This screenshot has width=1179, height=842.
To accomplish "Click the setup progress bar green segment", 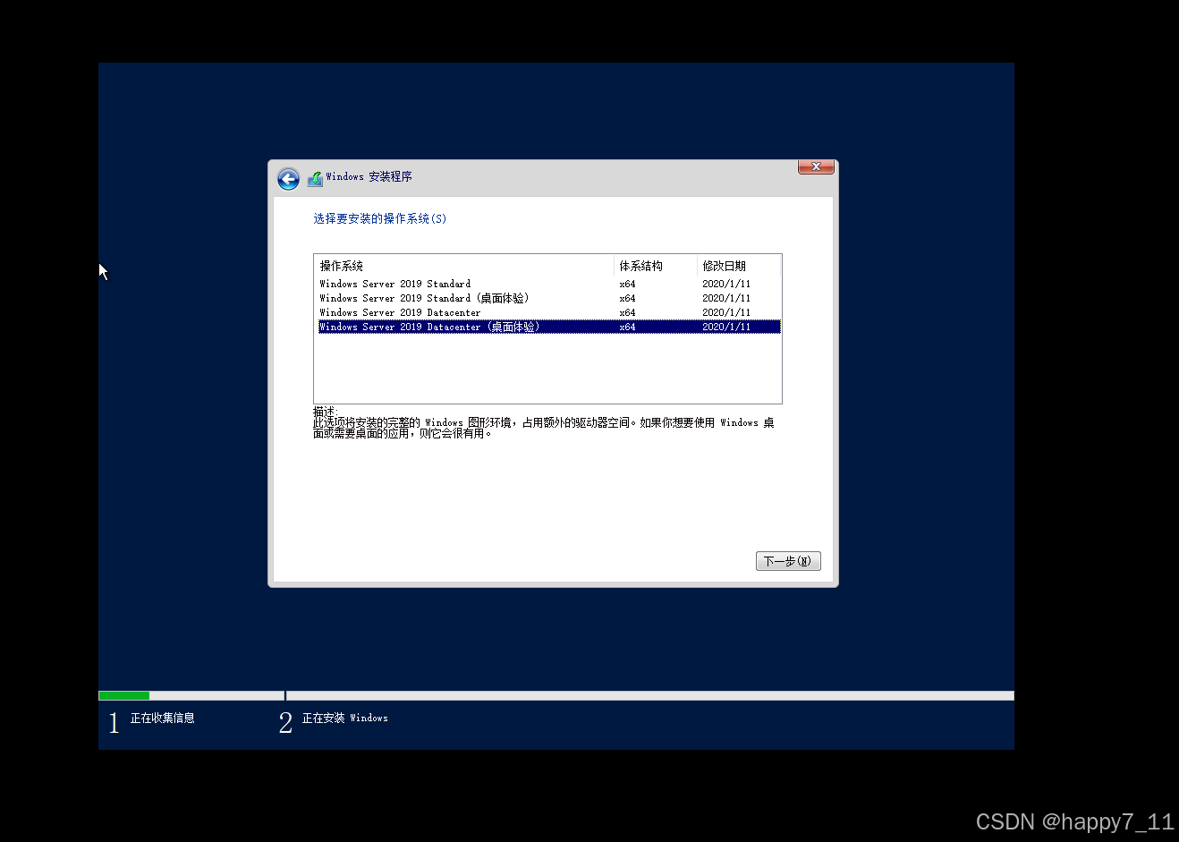I will click(124, 695).
